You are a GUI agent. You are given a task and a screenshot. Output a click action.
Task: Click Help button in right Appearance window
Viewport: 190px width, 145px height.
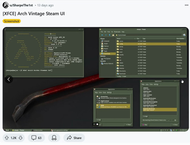[x=145, y=125]
